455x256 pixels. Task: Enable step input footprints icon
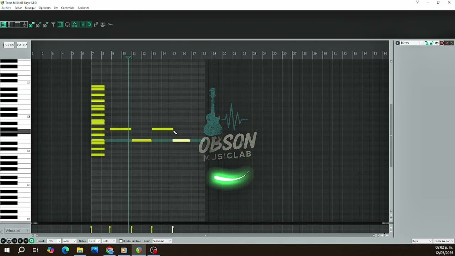96,25
